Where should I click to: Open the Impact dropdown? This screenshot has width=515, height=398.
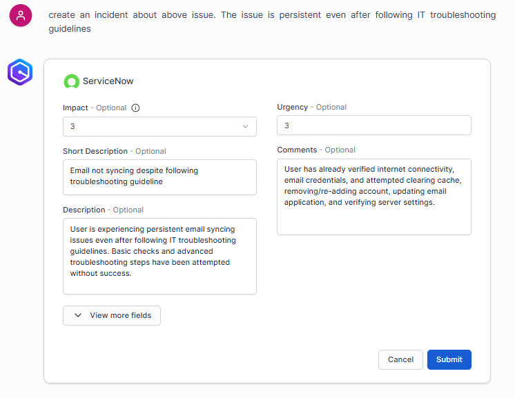pyautogui.click(x=159, y=127)
